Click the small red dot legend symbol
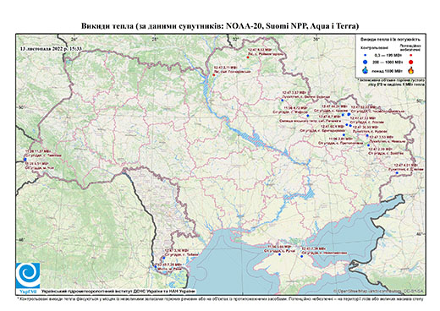This screenshot has width=440, height=311. 410,56
